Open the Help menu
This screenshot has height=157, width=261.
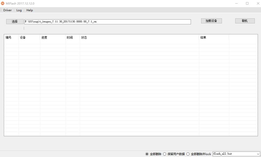point(29,10)
